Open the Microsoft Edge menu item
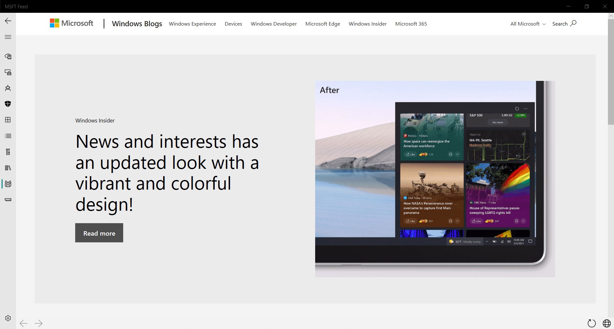This screenshot has height=329, width=614. [x=323, y=24]
